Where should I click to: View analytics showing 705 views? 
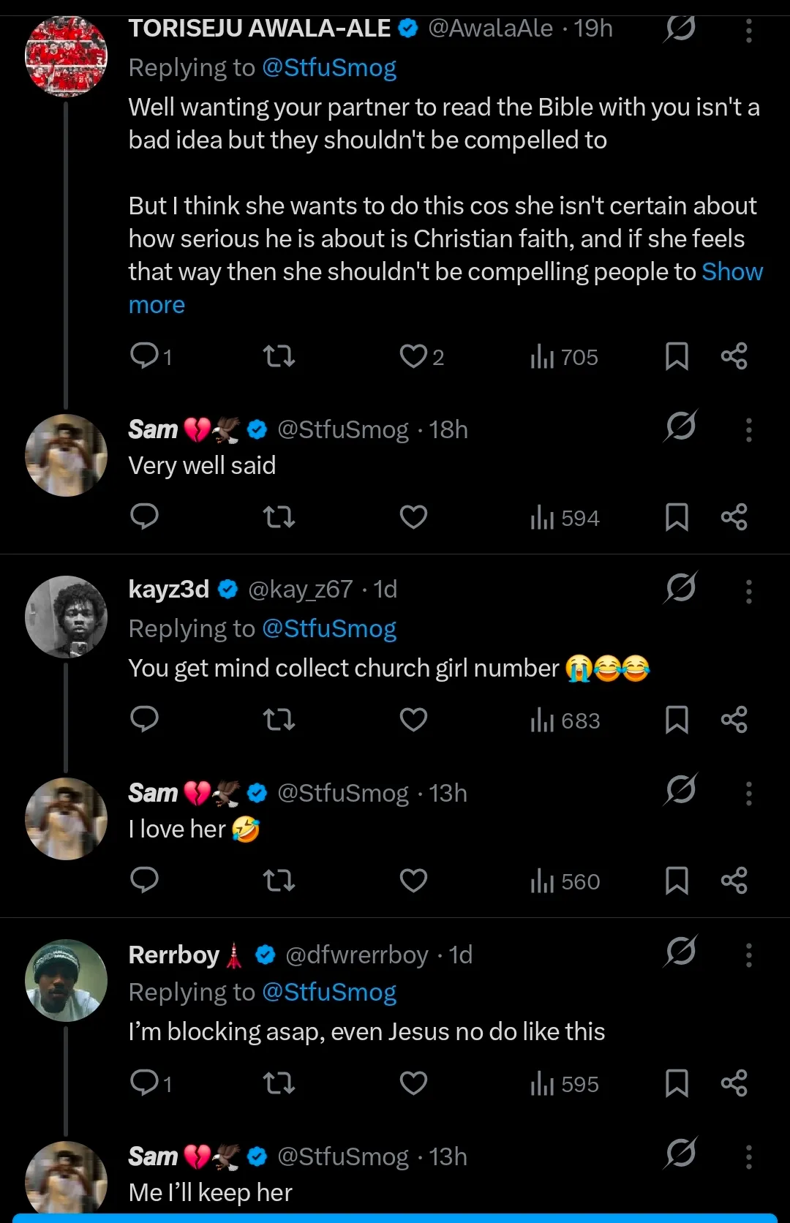click(x=564, y=357)
